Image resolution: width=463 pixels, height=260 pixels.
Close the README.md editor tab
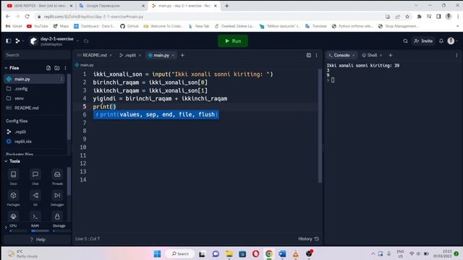pyautogui.click(x=111, y=56)
